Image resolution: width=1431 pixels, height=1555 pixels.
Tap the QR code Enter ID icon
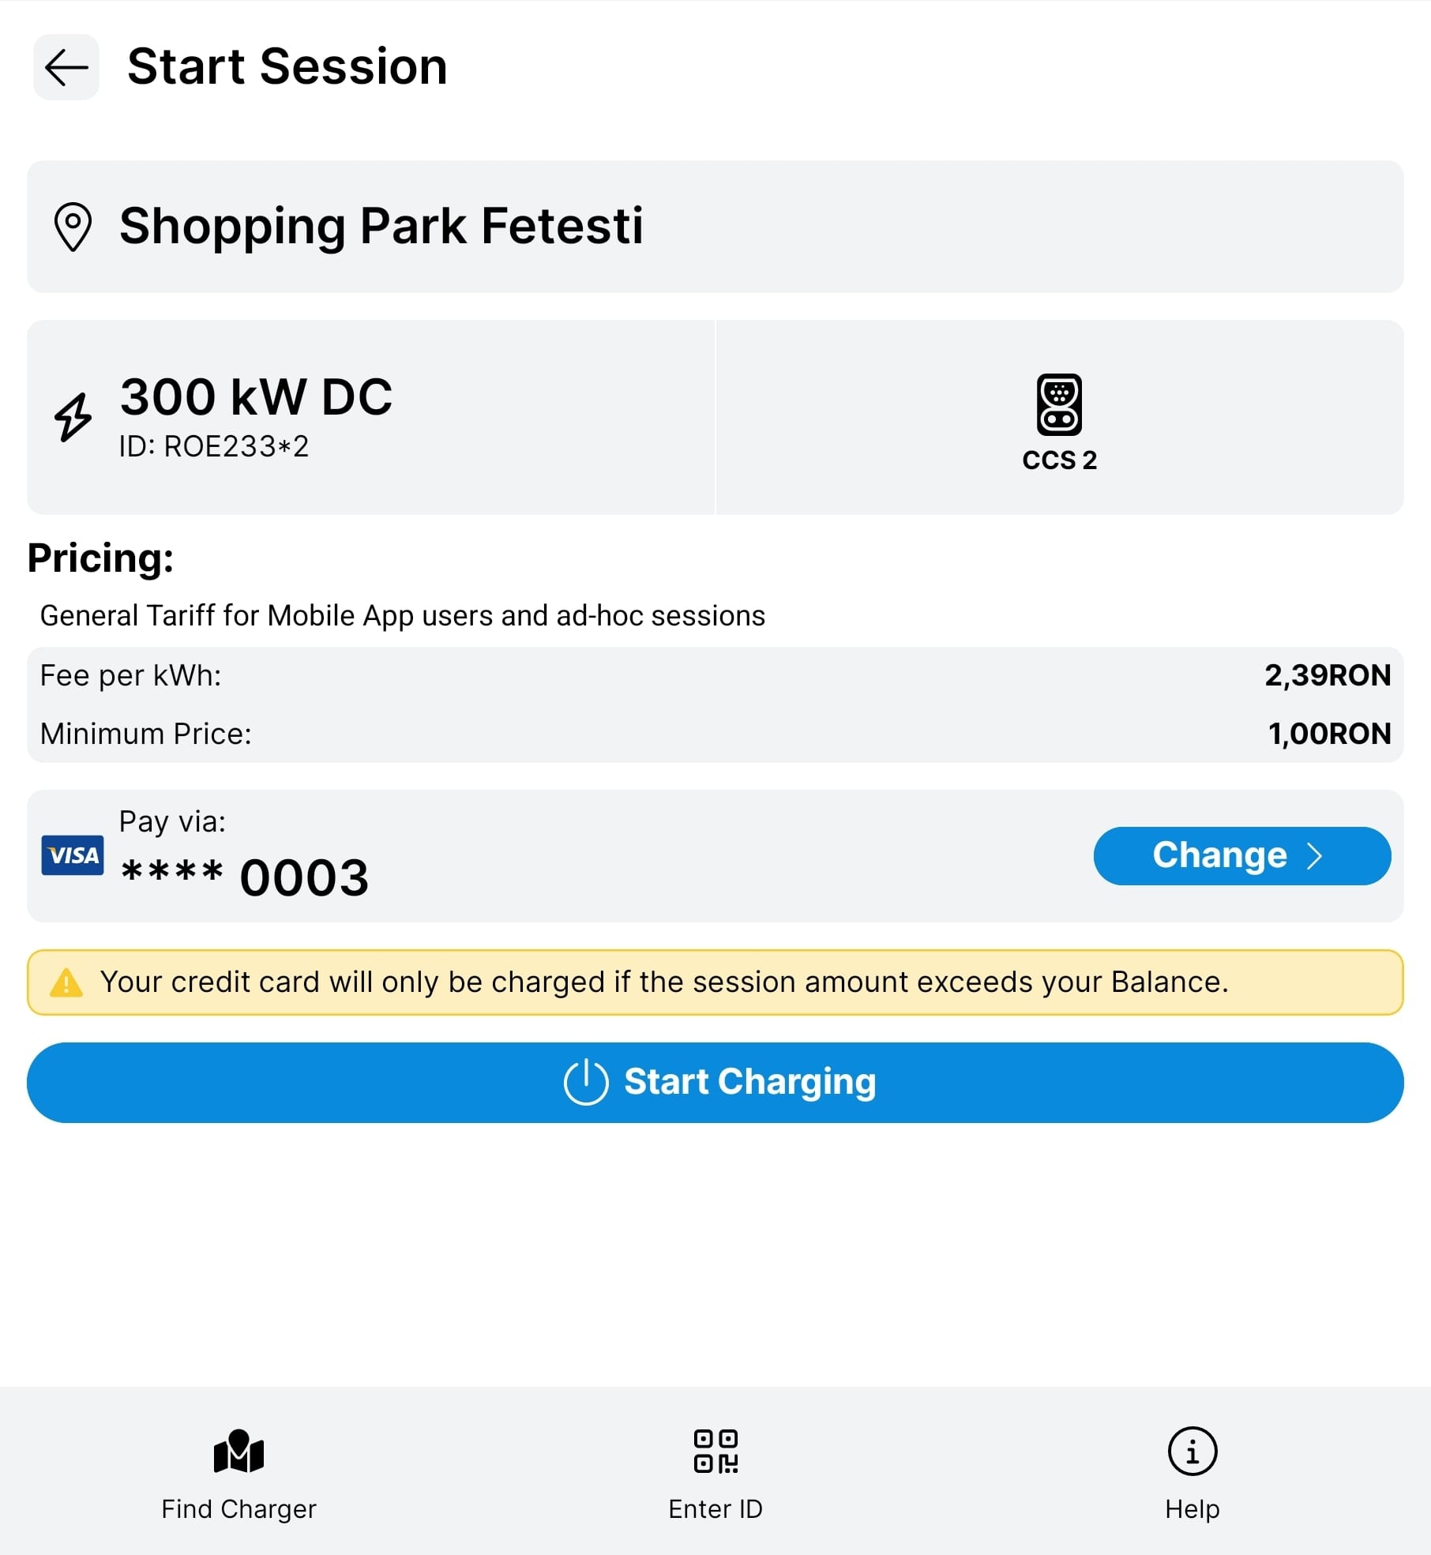click(x=715, y=1452)
